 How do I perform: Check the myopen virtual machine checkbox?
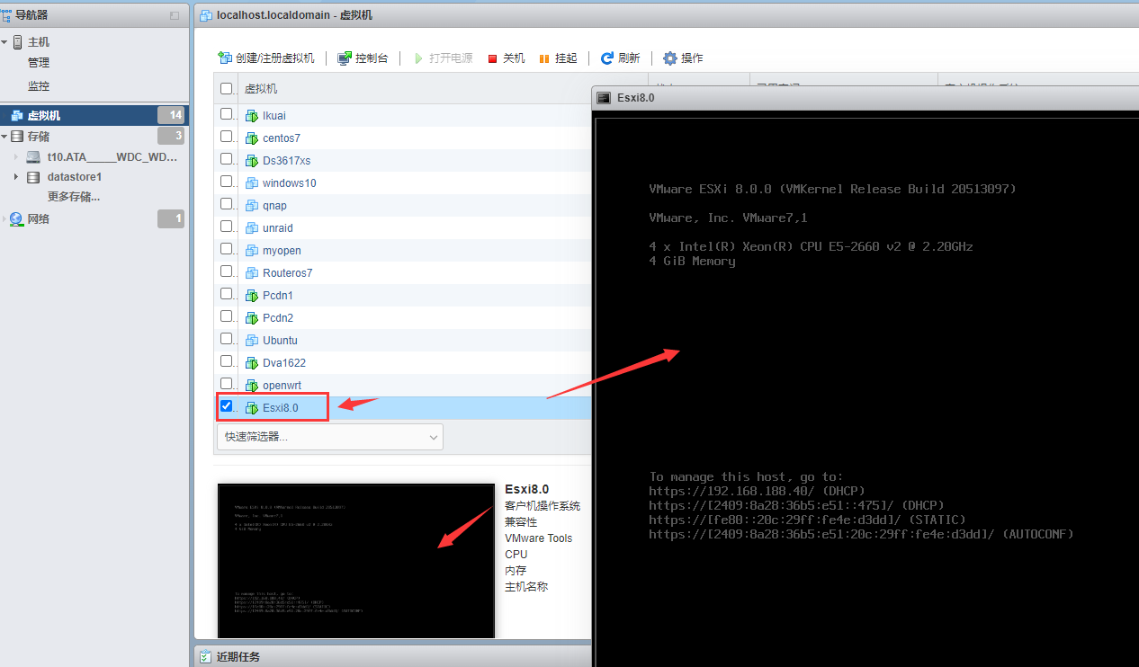(x=227, y=248)
